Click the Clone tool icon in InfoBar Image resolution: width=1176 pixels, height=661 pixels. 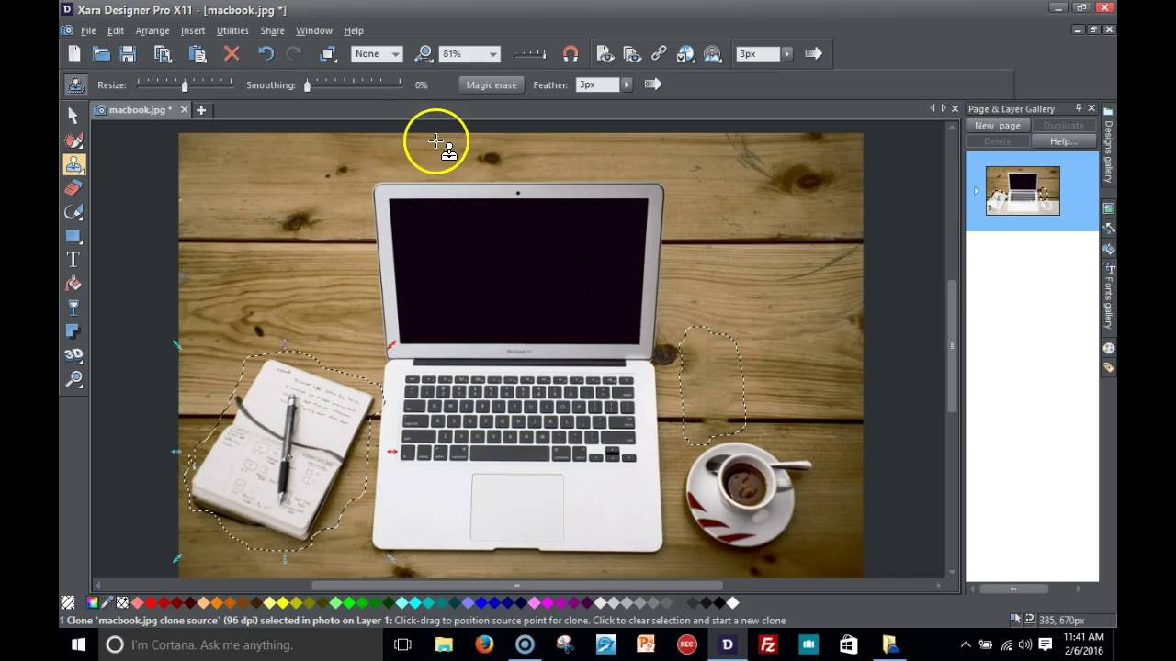tap(74, 85)
